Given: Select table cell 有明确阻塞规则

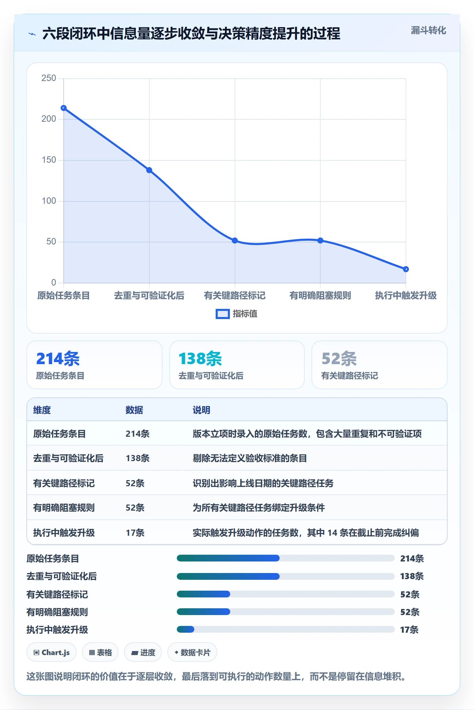Looking at the screenshot, I should [64, 508].
